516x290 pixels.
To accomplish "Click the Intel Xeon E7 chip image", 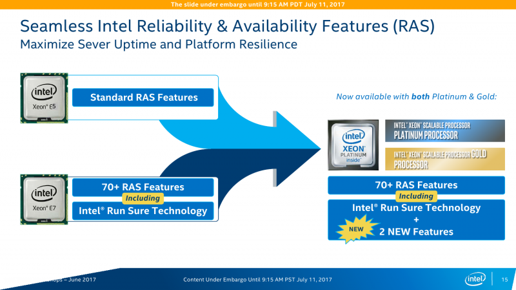I will (44, 199).
